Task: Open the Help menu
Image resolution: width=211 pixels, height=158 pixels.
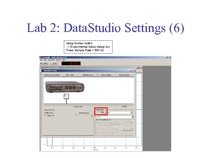Action: [64, 60]
